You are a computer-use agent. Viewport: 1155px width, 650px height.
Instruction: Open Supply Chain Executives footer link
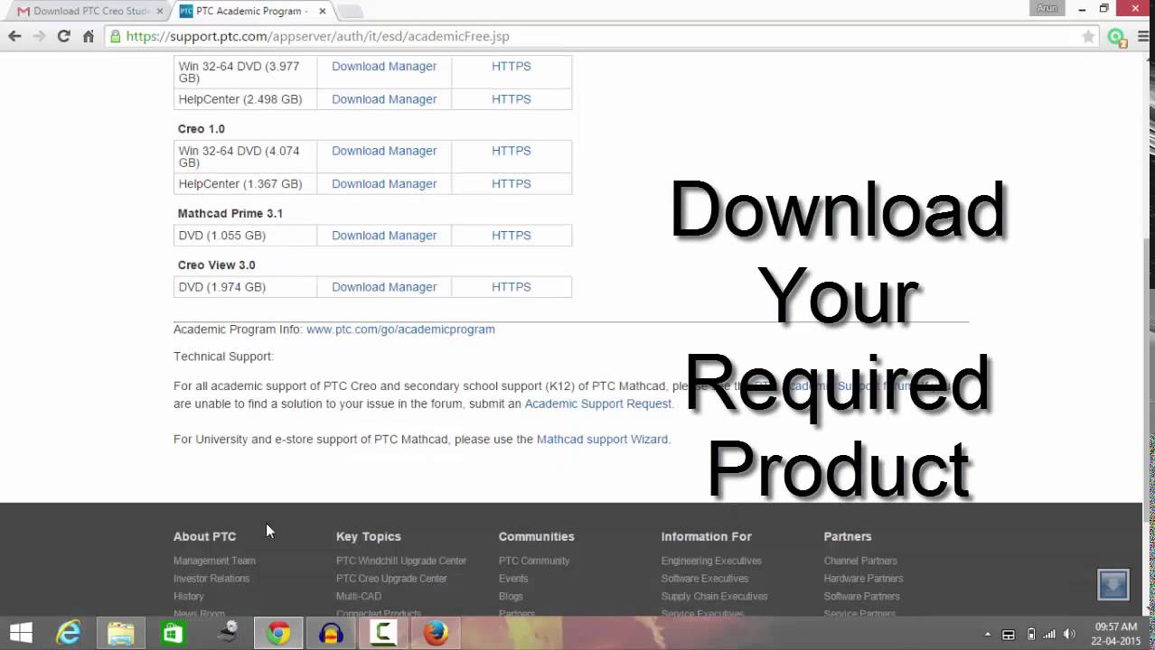pos(714,597)
